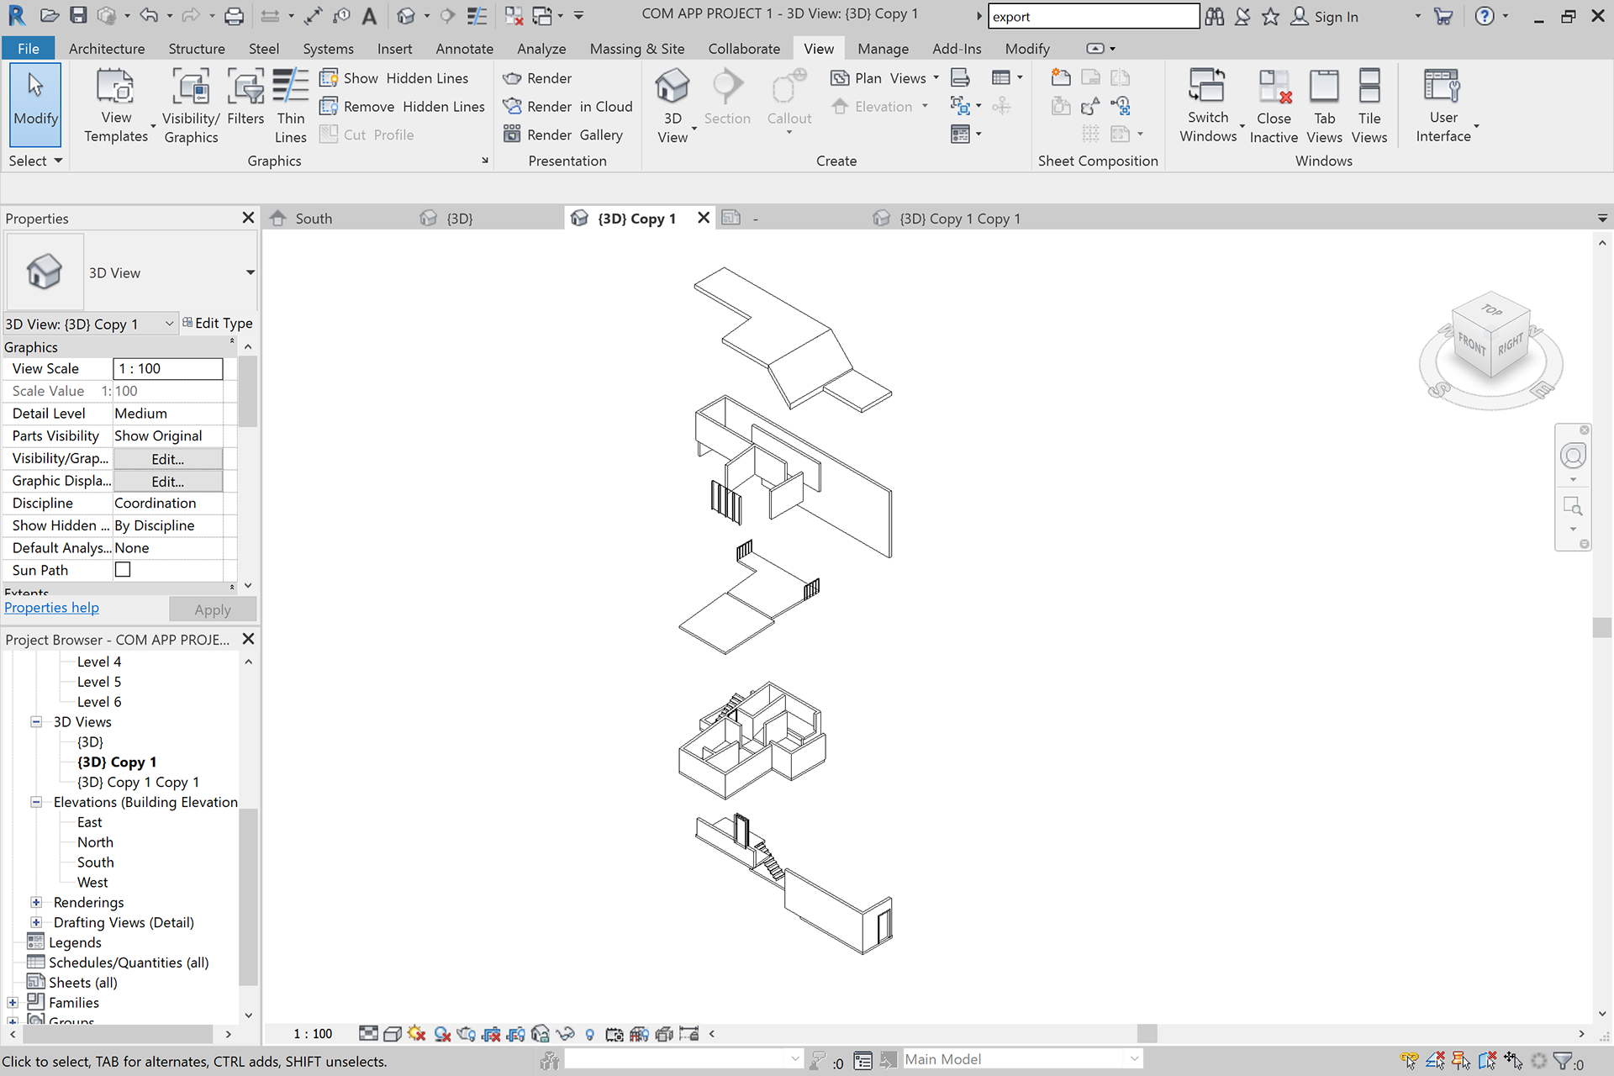1614x1076 pixels.
Task: Start a Render
Action: [x=537, y=78]
